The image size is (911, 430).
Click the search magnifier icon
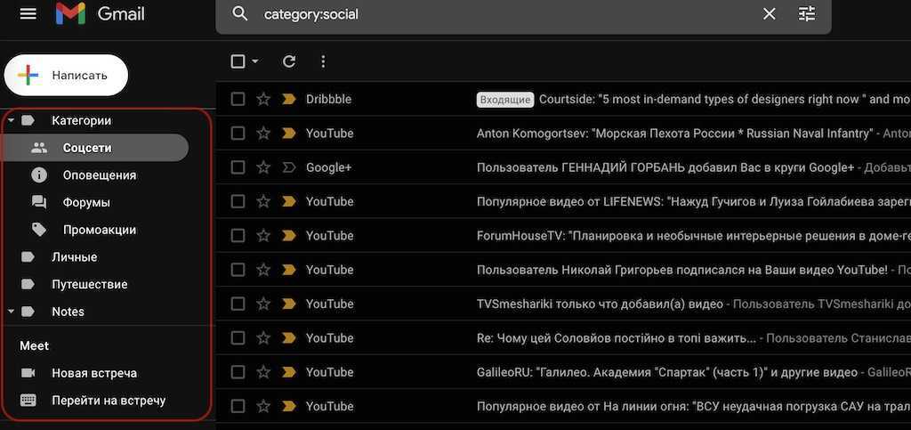point(240,14)
